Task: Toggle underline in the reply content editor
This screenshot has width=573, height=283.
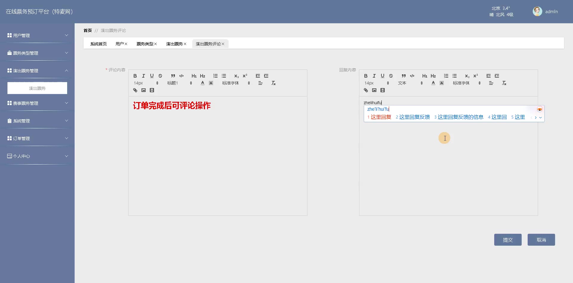Action: tap(383, 76)
